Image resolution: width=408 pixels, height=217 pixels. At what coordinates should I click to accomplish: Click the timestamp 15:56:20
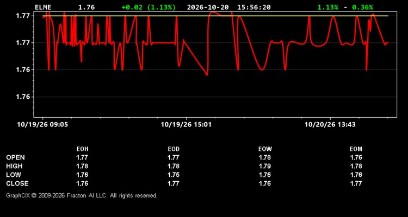254,7
